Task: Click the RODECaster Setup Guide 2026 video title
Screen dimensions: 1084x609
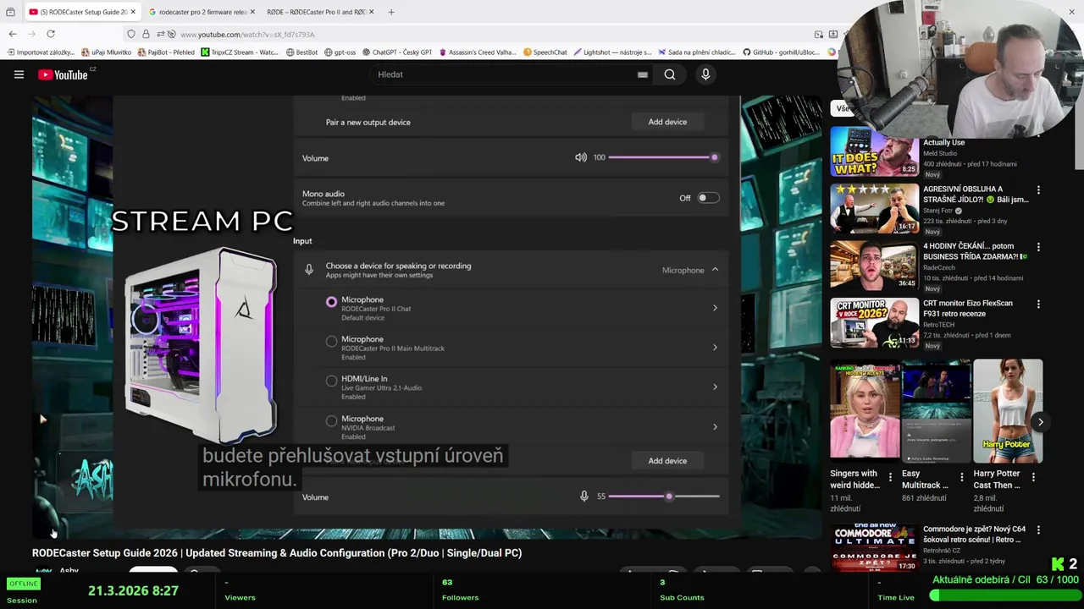Action: click(277, 553)
